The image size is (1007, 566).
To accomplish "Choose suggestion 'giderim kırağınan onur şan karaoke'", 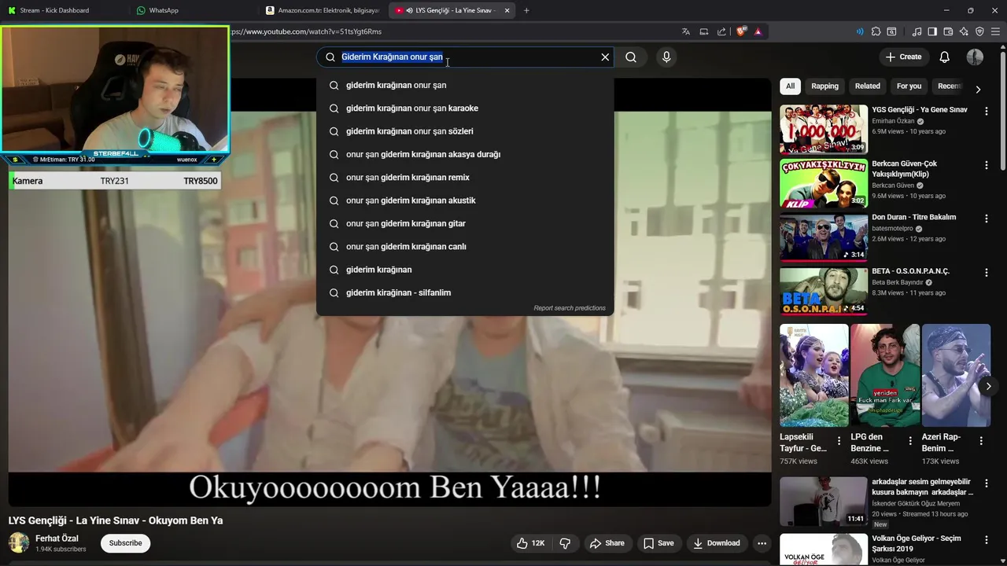I will pyautogui.click(x=465, y=108).
